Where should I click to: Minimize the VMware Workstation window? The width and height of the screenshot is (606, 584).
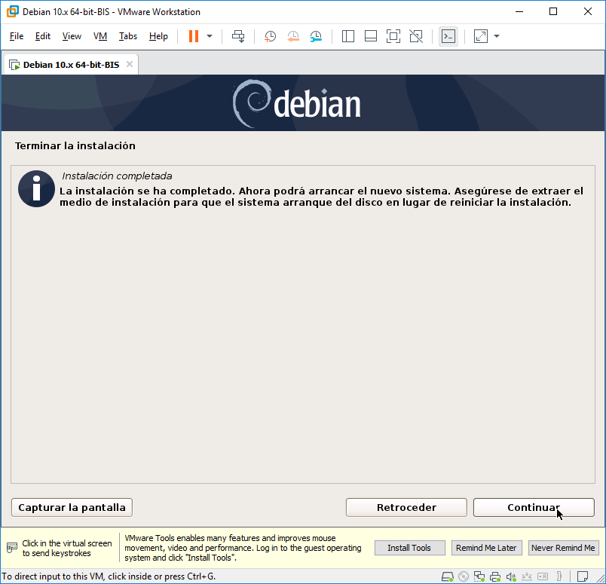(x=519, y=11)
